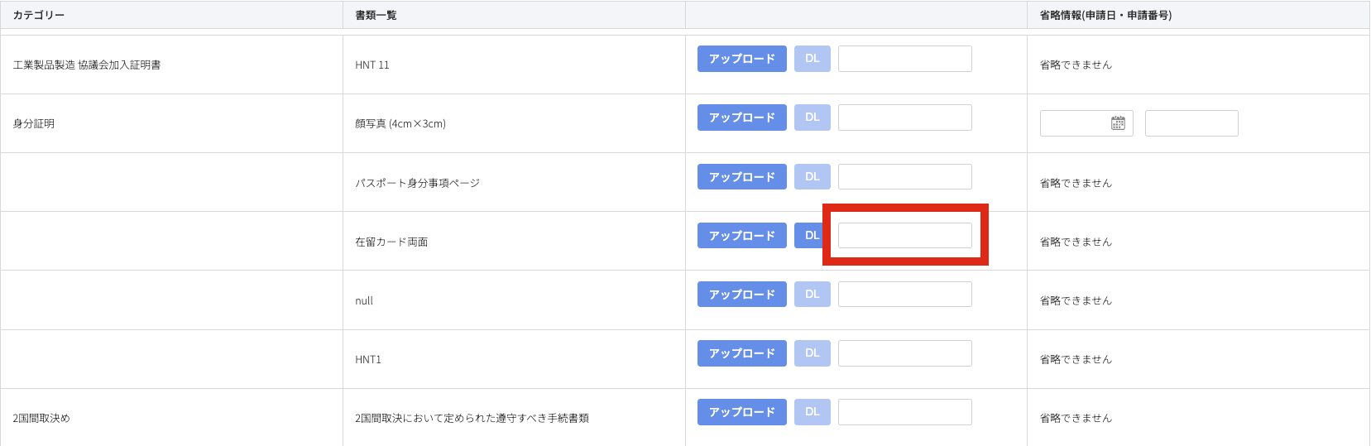
Task: Upload the 2国間取決 procedure document
Action: click(741, 412)
